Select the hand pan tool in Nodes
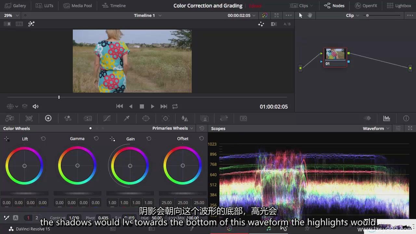Image resolution: width=416 pixels, height=234 pixels. (310, 15)
